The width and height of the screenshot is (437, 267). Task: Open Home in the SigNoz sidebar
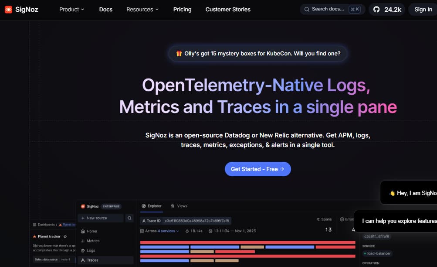[x=92, y=231]
